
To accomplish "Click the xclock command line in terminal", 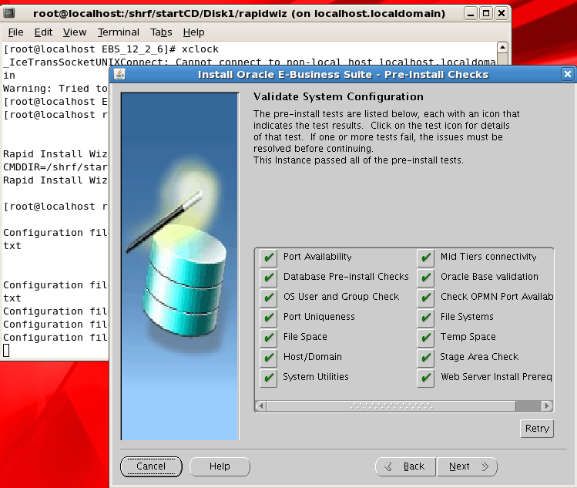I will (x=111, y=49).
